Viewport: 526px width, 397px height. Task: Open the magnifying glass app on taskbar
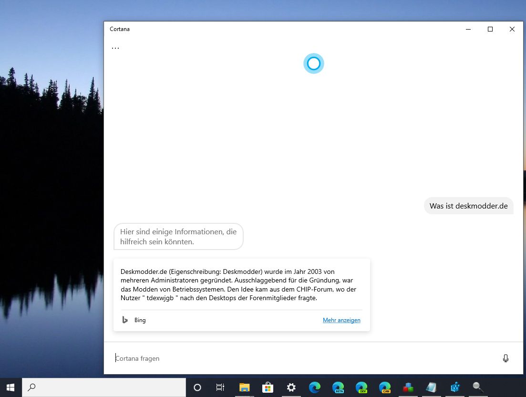click(478, 387)
